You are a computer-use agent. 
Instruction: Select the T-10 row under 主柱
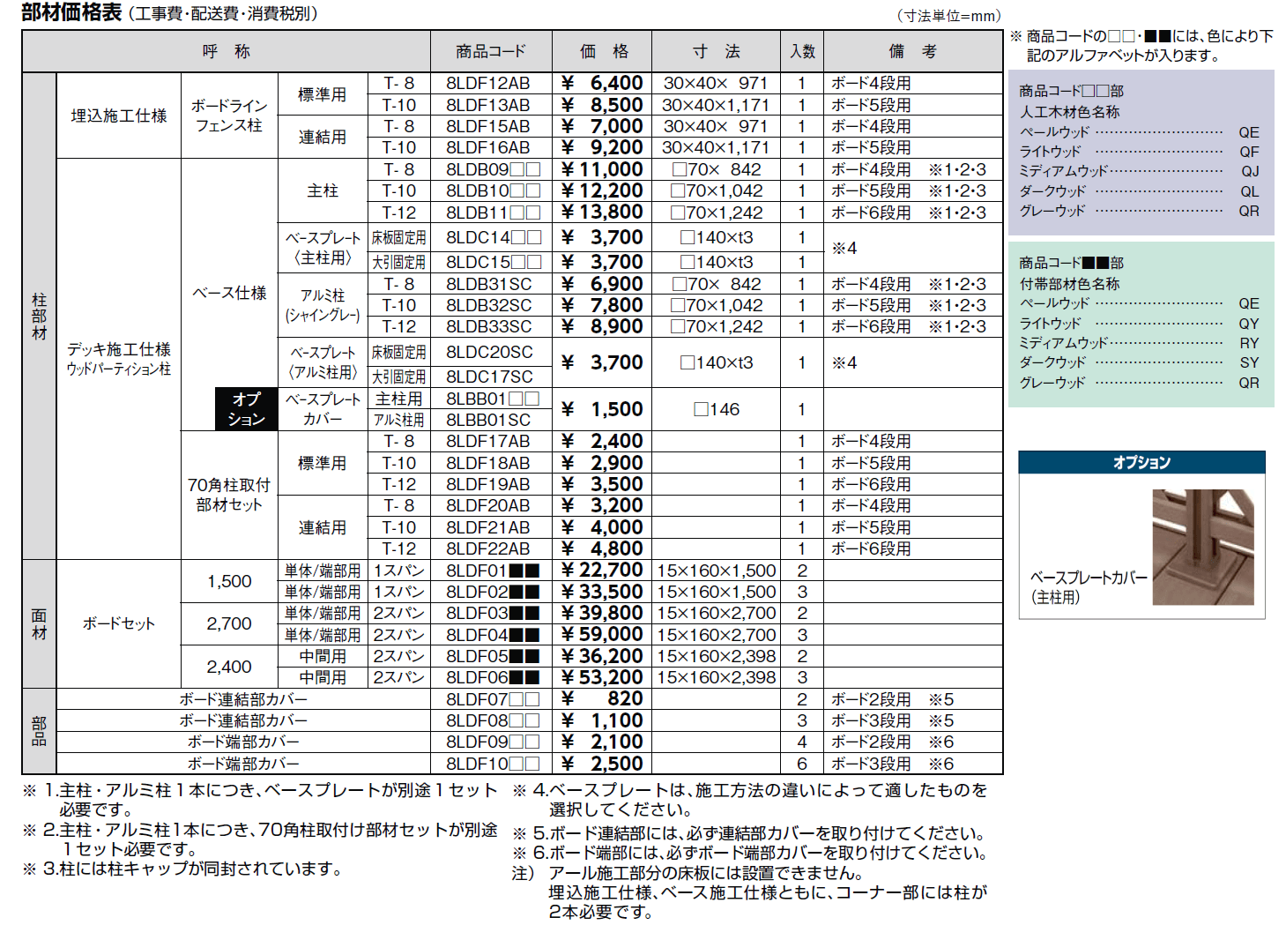398,190
